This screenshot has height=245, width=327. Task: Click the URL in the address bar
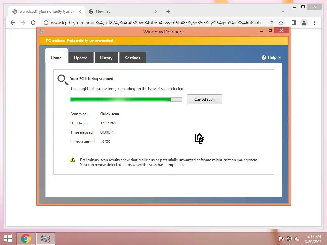click(157, 23)
